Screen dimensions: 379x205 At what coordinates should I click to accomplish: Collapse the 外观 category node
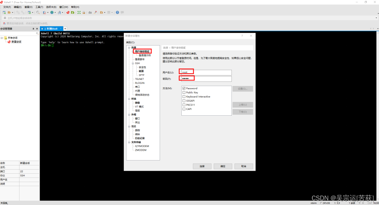(129, 115)
